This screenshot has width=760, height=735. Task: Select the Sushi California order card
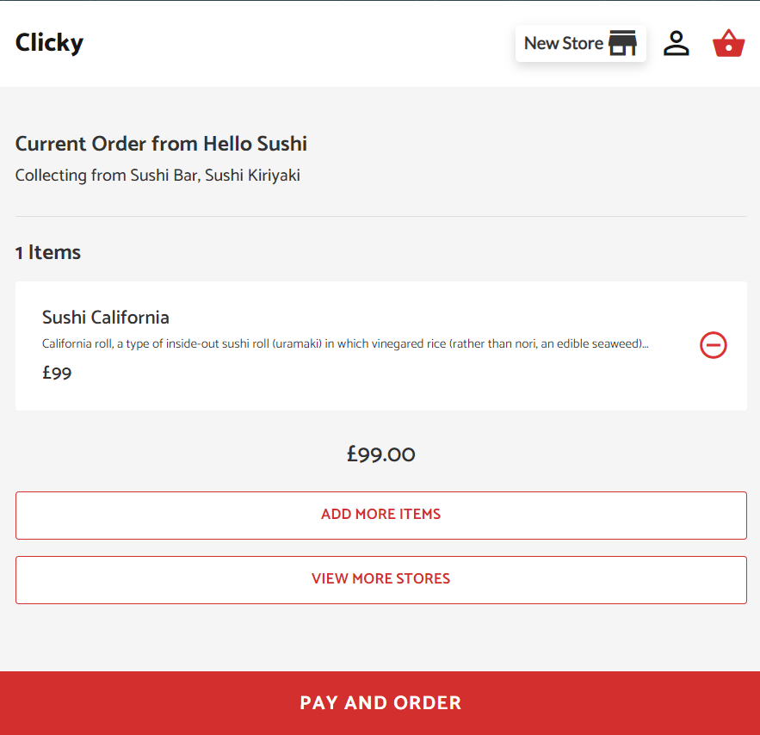[x=381, y=346]
